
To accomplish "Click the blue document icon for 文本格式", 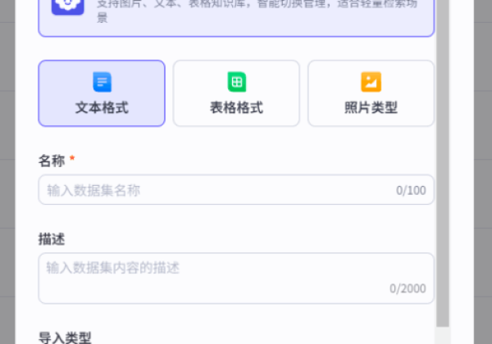I will coord(102,82).
